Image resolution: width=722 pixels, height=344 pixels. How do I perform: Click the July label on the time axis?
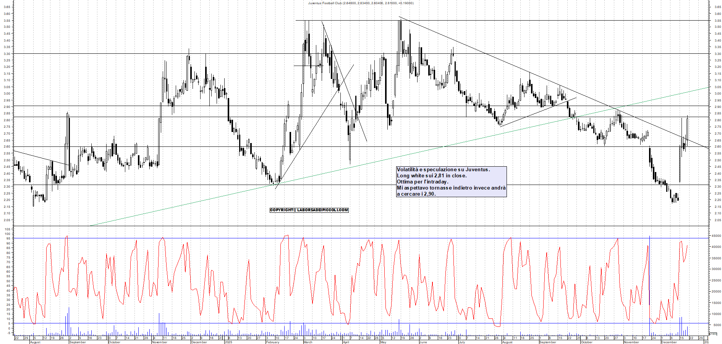(462, 342)
